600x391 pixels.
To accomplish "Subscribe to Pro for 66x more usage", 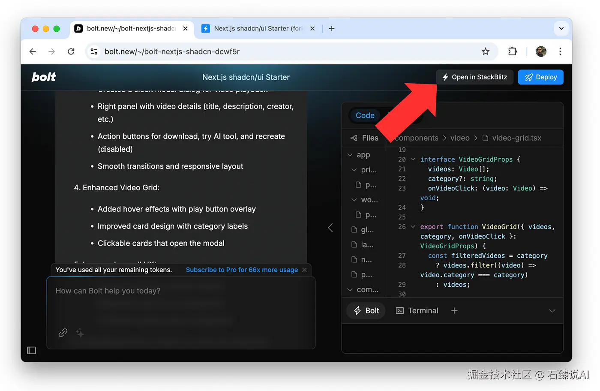I will [242, 270].
